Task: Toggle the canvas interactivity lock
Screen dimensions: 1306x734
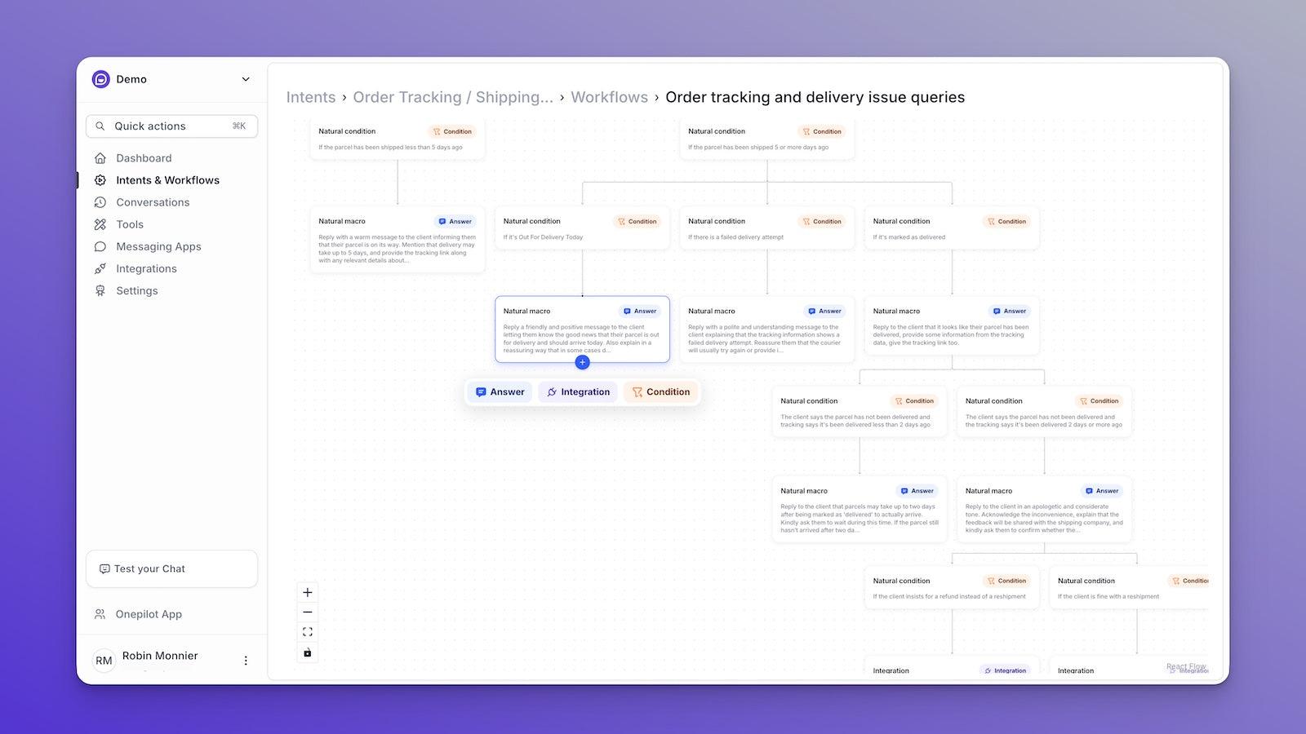Action: [x=307, y=652]
